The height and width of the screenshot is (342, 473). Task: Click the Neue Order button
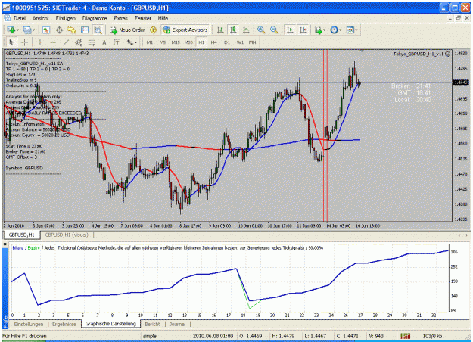click(127, 30)
